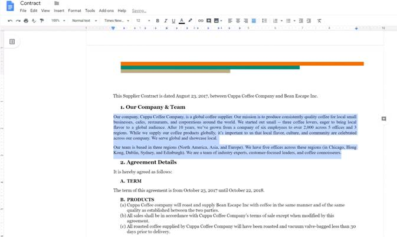The width and height of the screenshot is (397, 237).
Task: Click the Redo icon
Action: 18,21
